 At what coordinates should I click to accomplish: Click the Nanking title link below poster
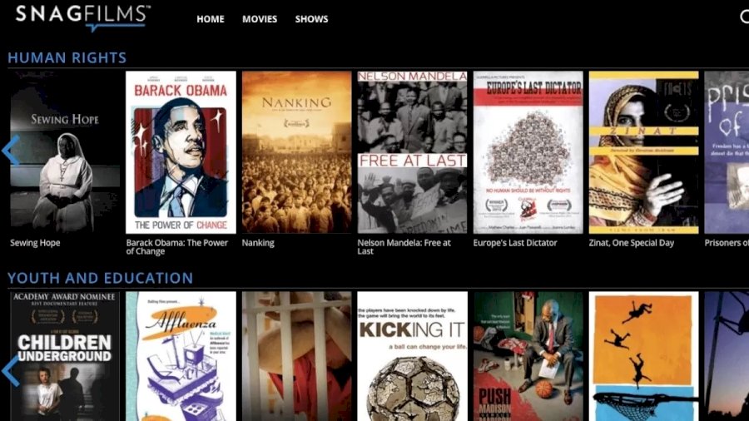click(258, 243)
